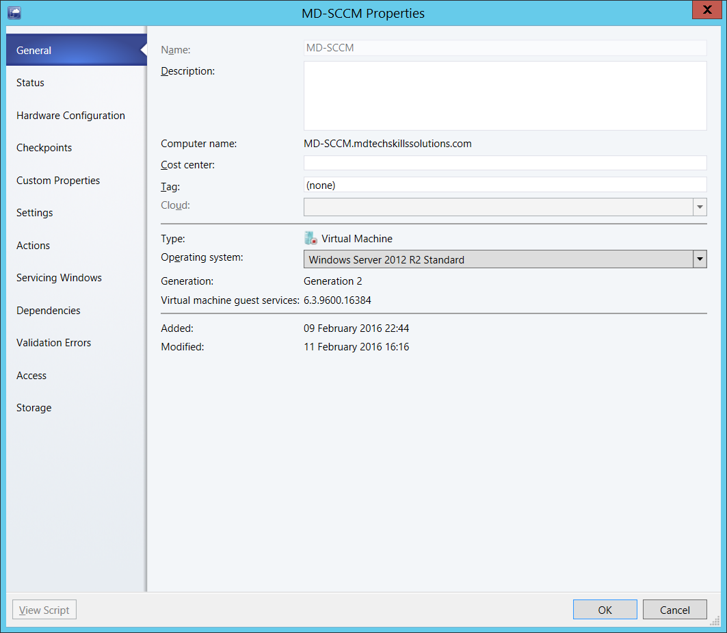Confirm changes with OK
This screenshot has height=633, width=727.
(605, 609)
